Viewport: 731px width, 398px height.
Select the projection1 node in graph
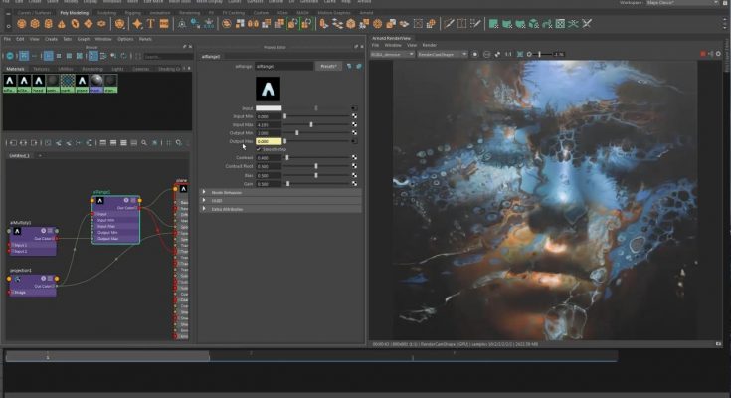click(x=33, y=285)
